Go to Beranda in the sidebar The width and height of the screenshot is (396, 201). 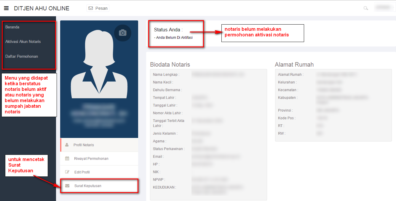point(12,27)
